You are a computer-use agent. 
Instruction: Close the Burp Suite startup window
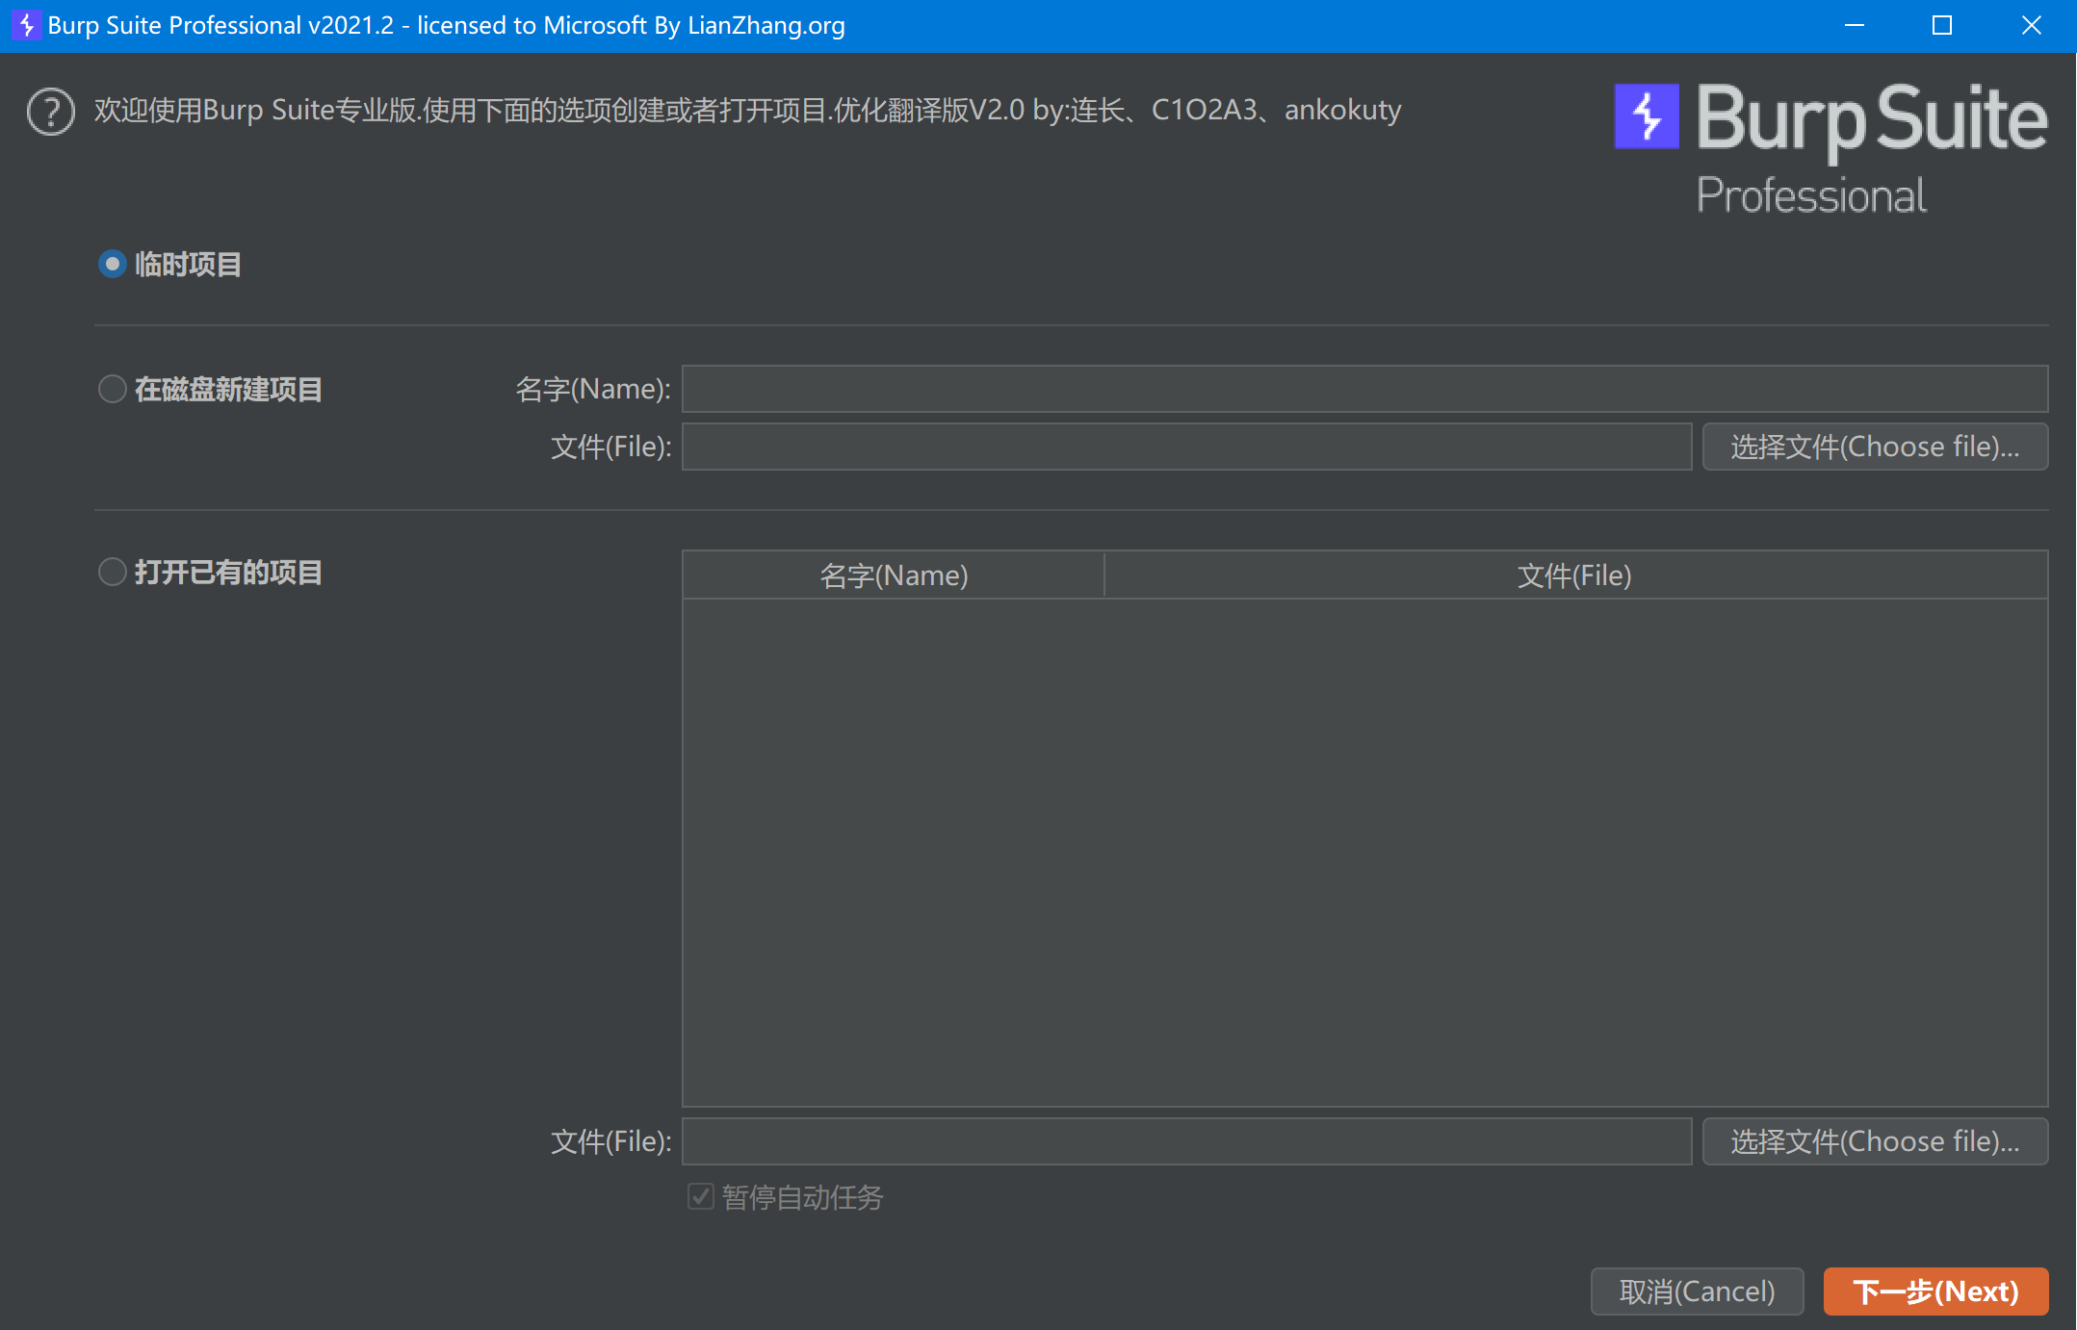2031,26
